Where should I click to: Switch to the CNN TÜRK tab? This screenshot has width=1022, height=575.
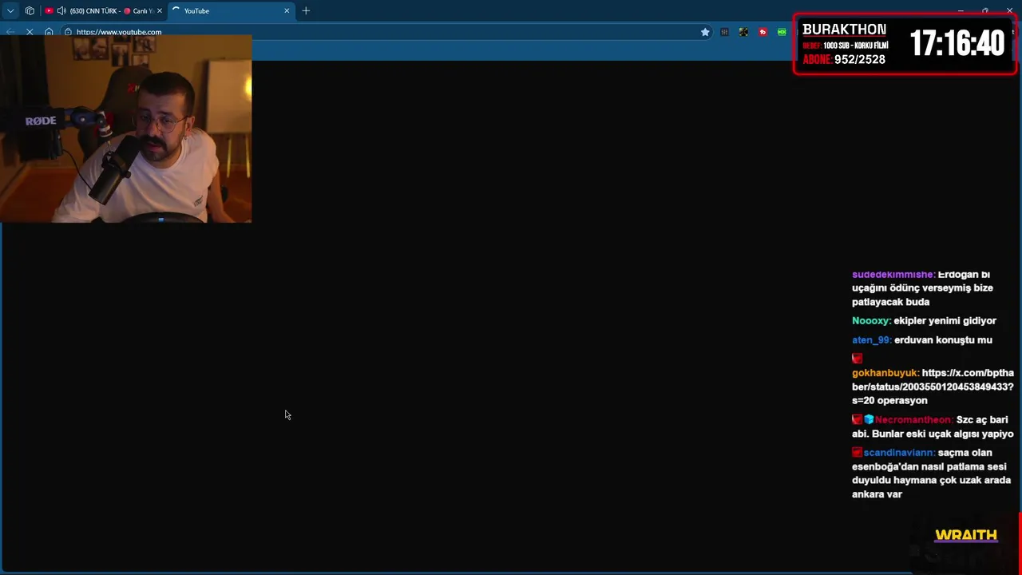(104, 11)
